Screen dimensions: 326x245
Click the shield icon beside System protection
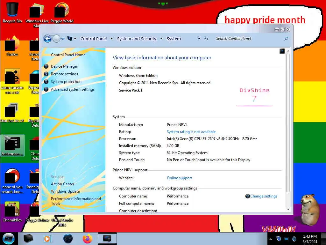click(46, 82)
